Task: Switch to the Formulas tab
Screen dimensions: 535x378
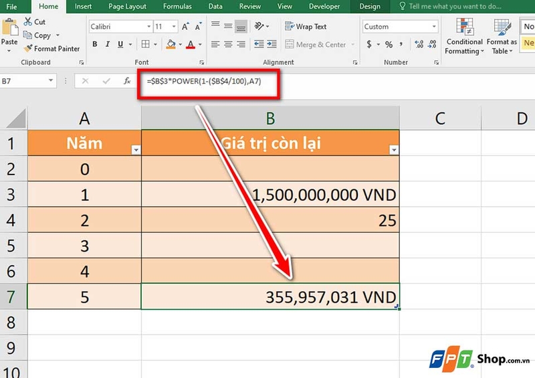Action: click(x=177, y=7)
